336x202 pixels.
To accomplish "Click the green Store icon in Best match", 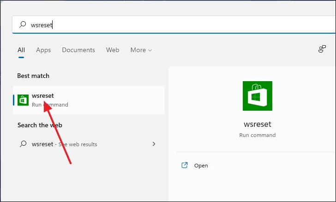I will (23, 100).
